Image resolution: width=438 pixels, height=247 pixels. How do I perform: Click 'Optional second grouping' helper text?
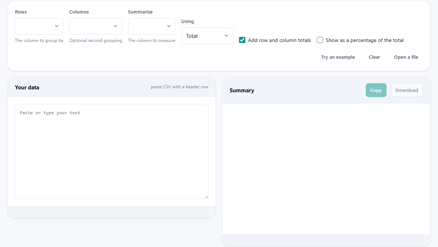tap(96, 40)
